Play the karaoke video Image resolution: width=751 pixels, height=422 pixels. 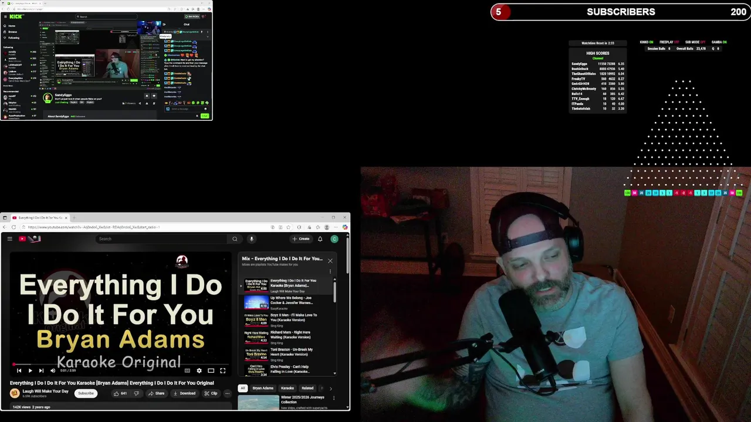pyautogui.click(x=30, y=370)
